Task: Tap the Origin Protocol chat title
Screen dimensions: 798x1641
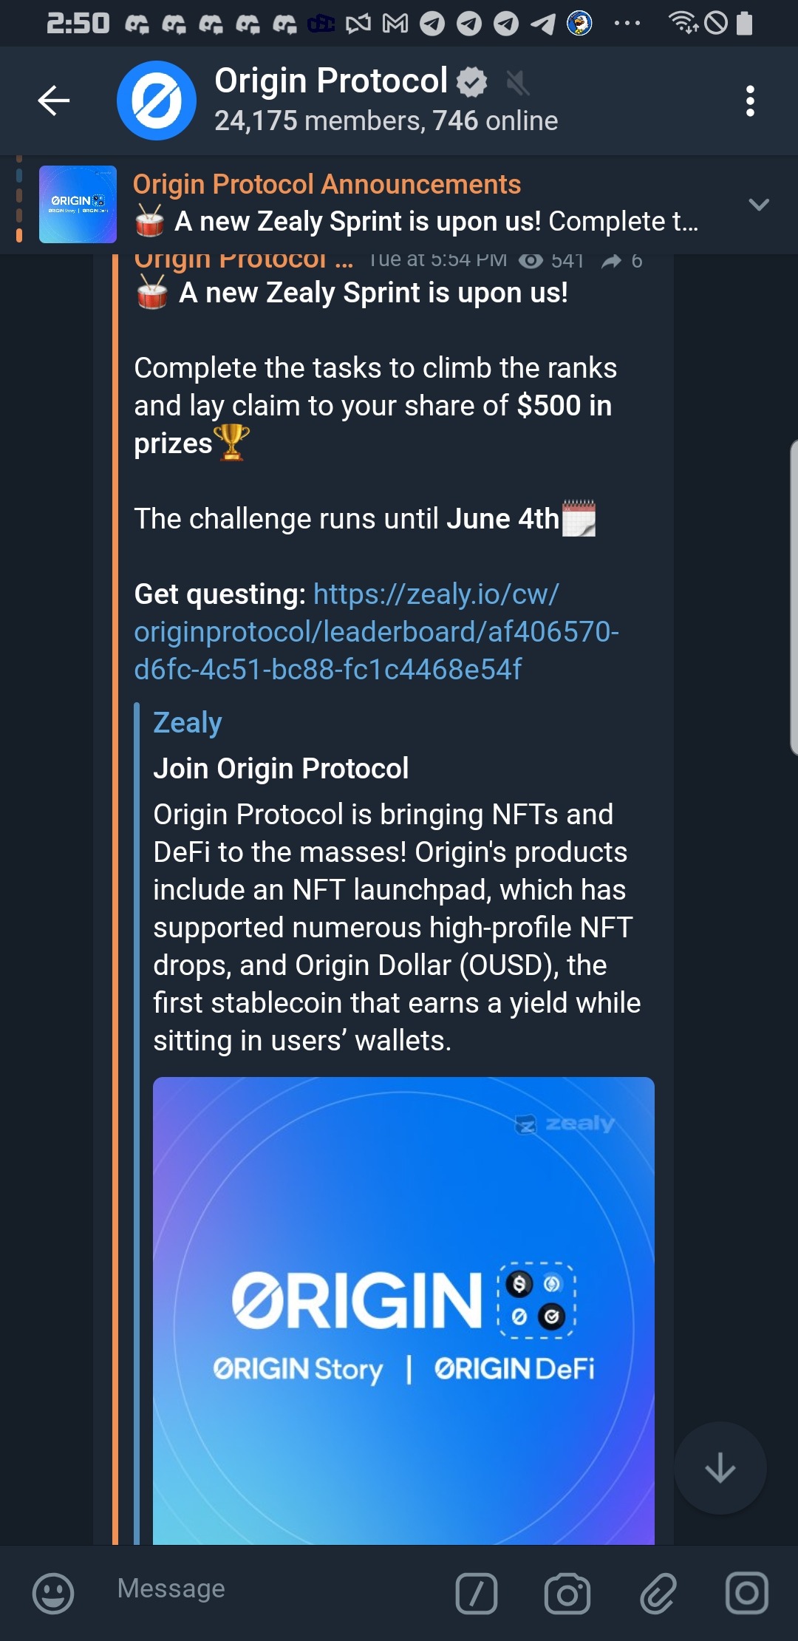Action: 331,81
